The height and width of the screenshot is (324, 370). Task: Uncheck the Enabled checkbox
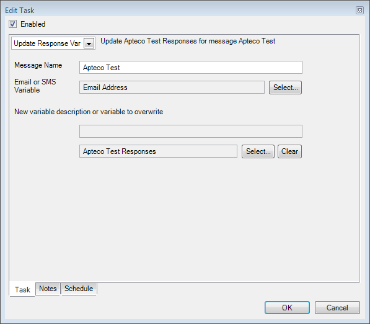tap(13, 24)
